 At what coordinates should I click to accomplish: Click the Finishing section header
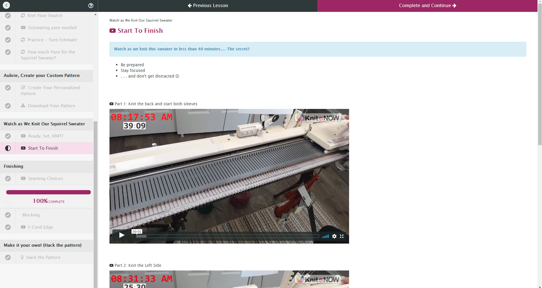coord(47,166)
